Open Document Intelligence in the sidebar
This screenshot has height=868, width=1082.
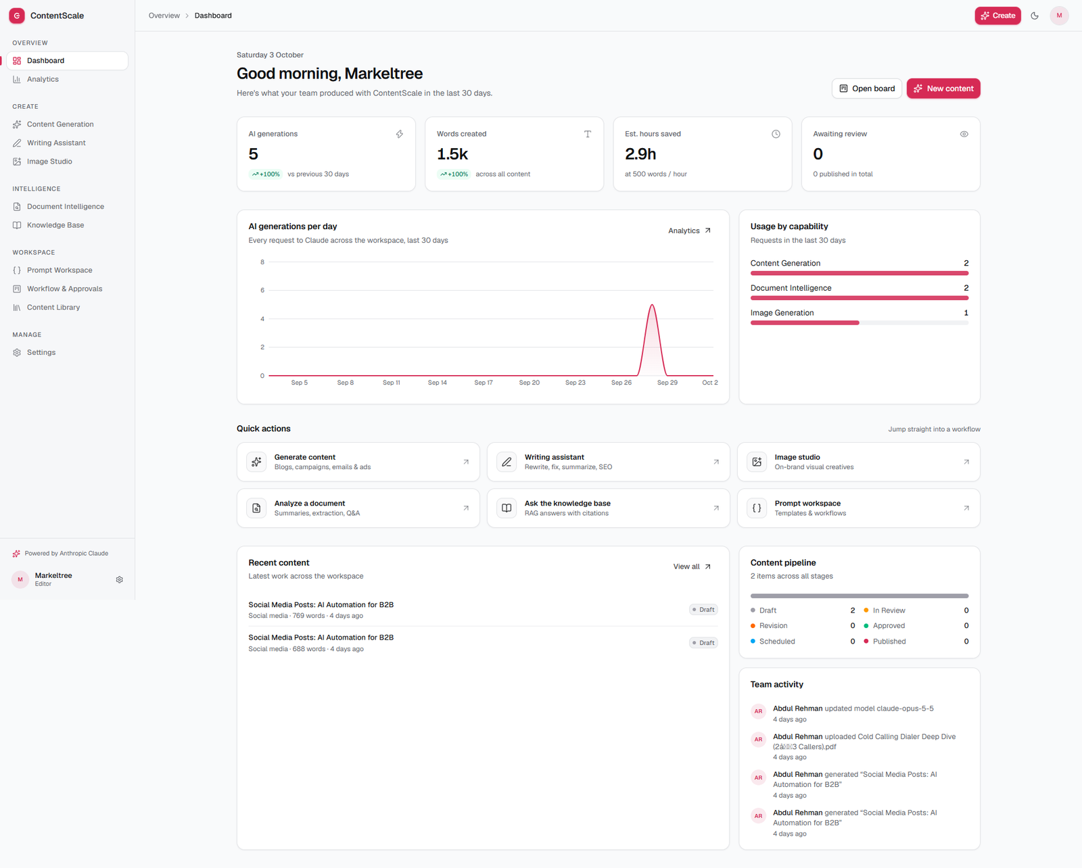click(x=68, y=207)
